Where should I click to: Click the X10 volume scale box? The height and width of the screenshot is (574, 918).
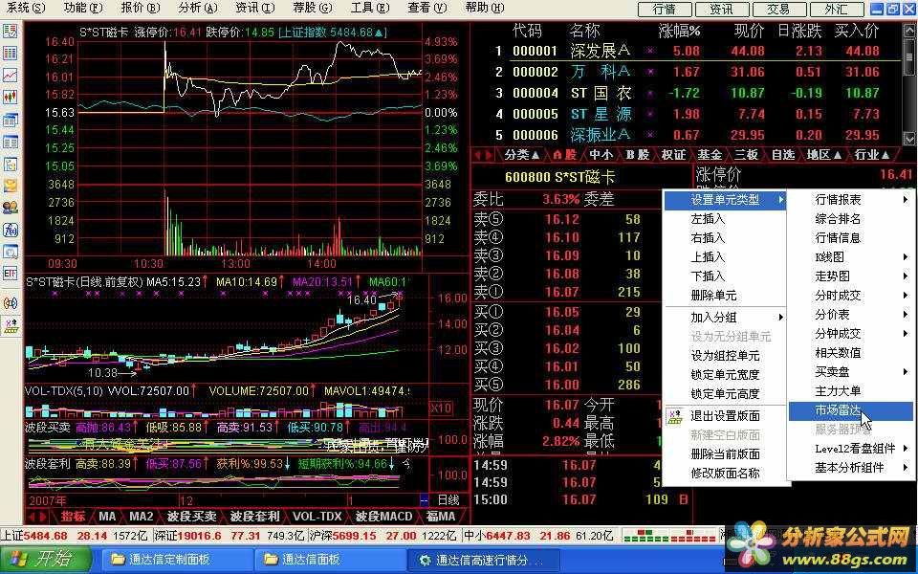[x=440, y=408]
